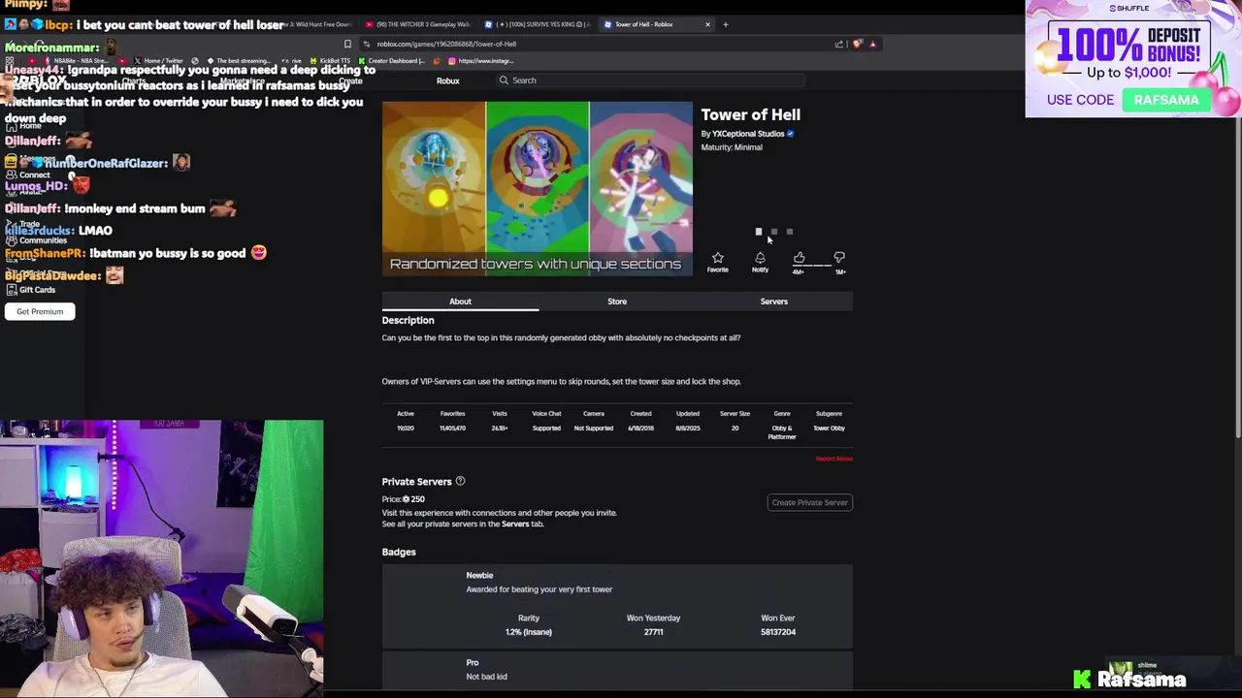Switch to the Servers tab
The width and height of the screenshot is (1242, 698).
click(x=773, y=301)
